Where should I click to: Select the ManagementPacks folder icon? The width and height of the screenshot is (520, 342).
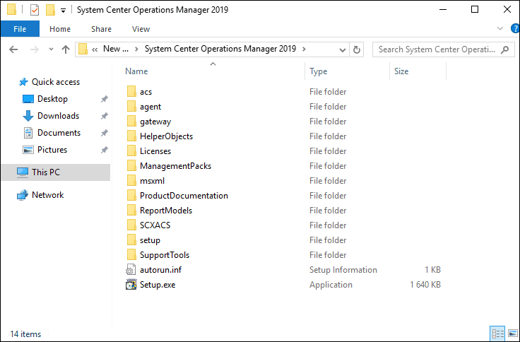[x=131, y=166]
